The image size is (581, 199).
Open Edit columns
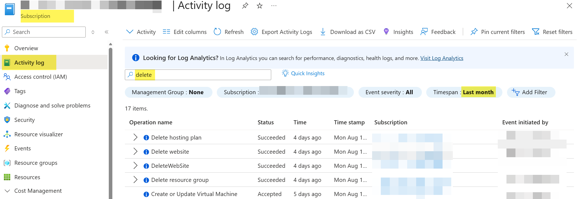click(x=185, y=32)
